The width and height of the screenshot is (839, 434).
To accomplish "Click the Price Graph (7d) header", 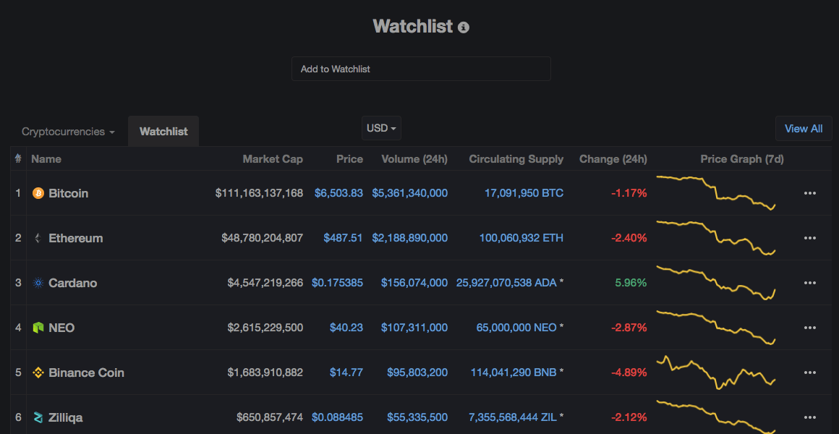I will click(x=742, y=159).
